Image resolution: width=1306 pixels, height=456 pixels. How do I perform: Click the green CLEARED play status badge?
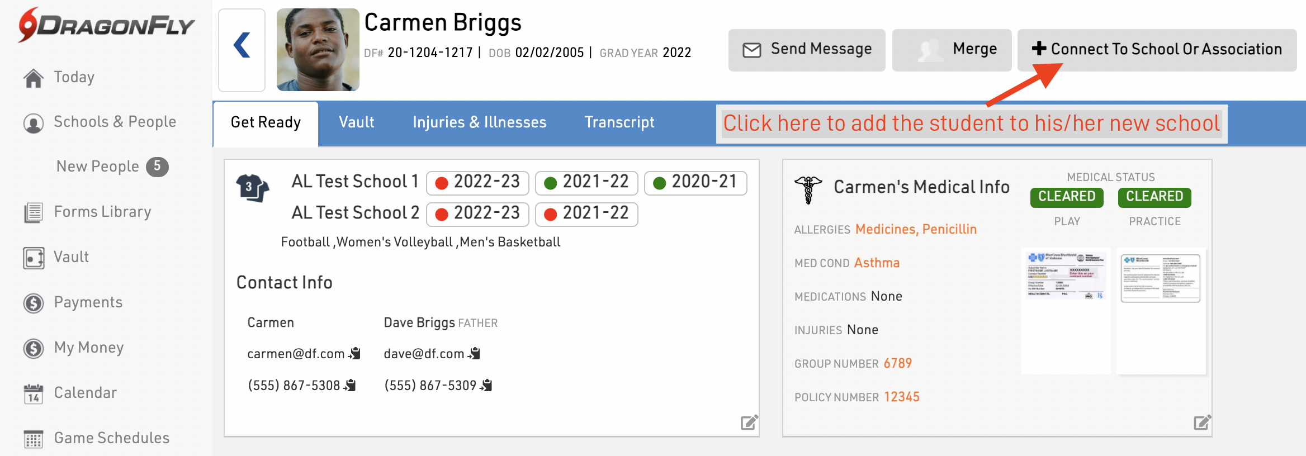(x=1067, y=197)
